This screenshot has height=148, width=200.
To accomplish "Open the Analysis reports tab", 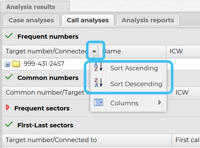I will (x=148, y=20).
